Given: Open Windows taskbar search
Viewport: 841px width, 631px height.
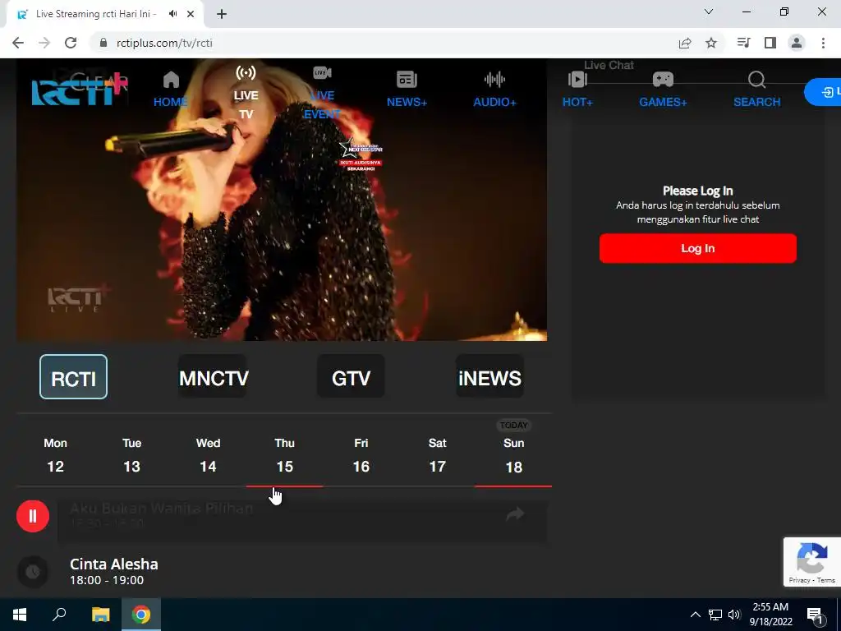Looking at the screenshot, I should point(59,615).
